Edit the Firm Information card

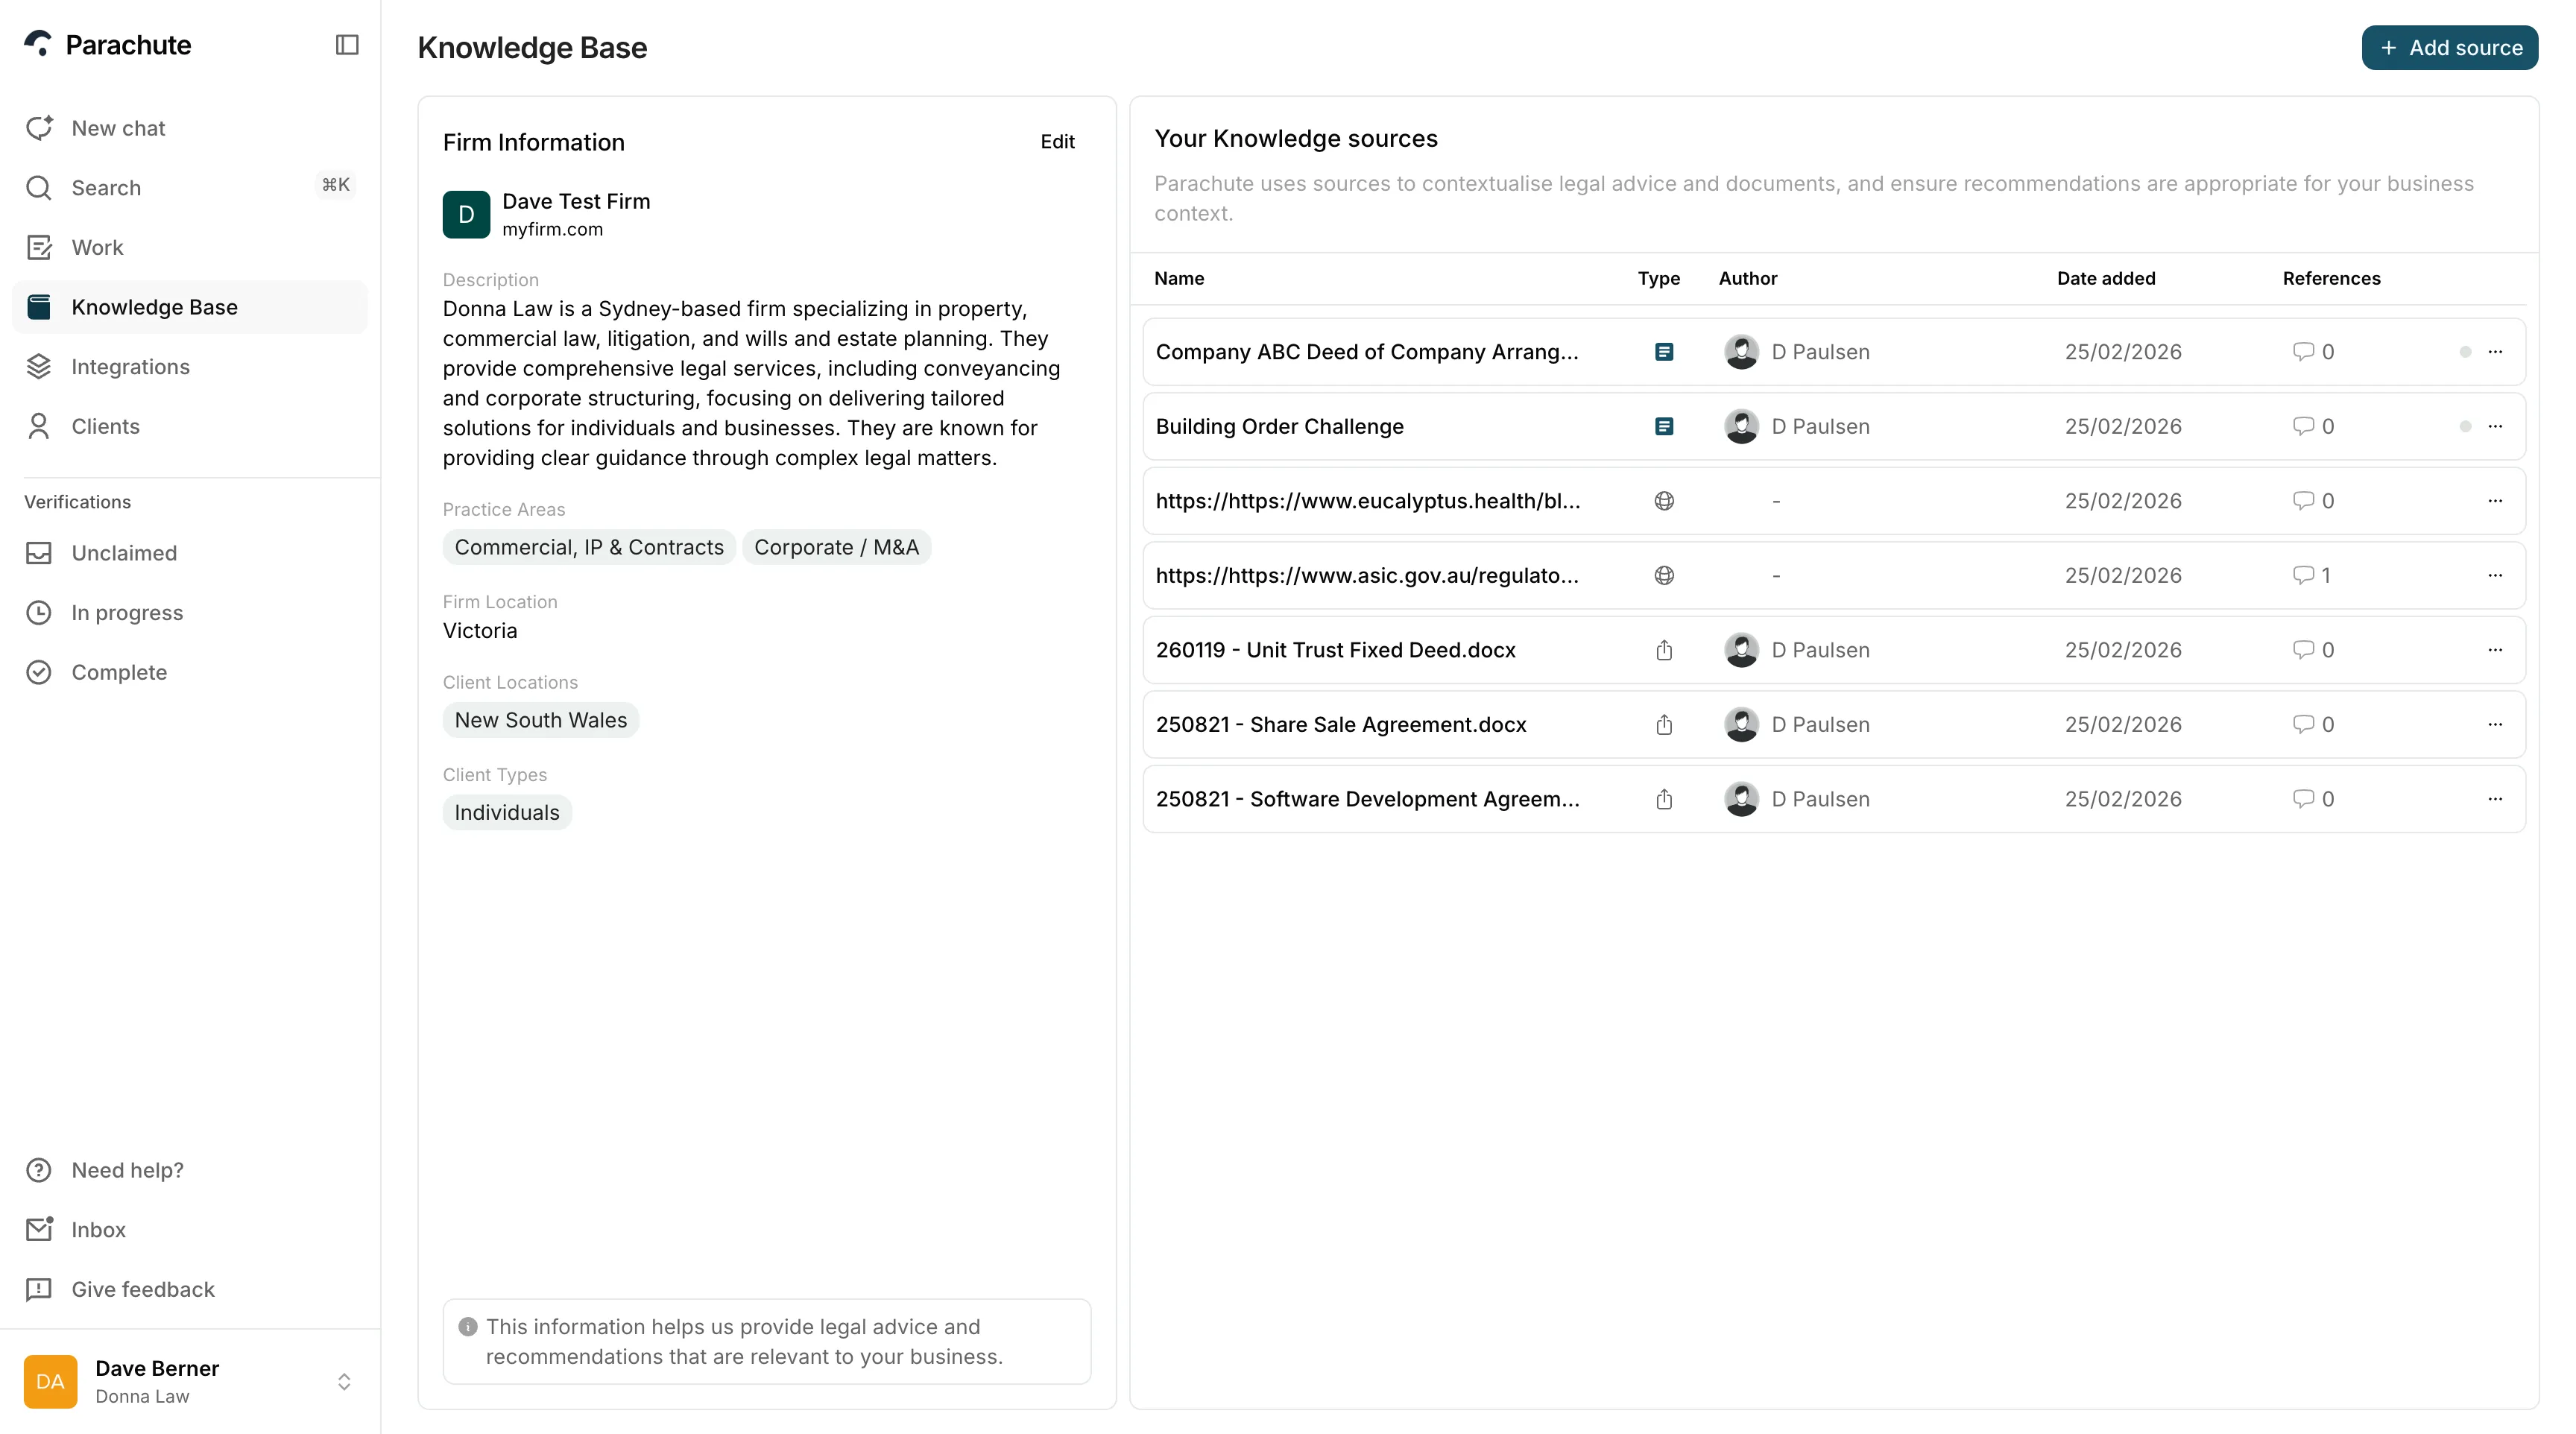point(1057,141)
